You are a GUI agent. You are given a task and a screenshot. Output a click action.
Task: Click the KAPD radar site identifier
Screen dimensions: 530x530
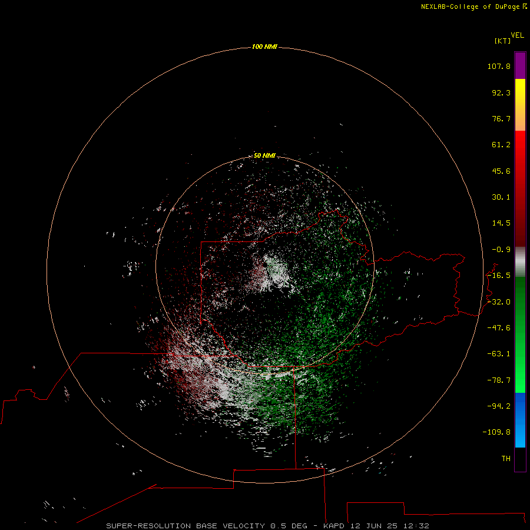click(x=334, y=526)
